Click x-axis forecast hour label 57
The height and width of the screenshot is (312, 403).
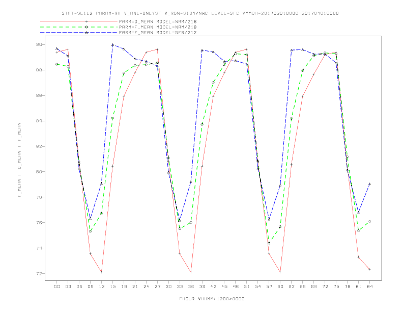click(269, 287)
